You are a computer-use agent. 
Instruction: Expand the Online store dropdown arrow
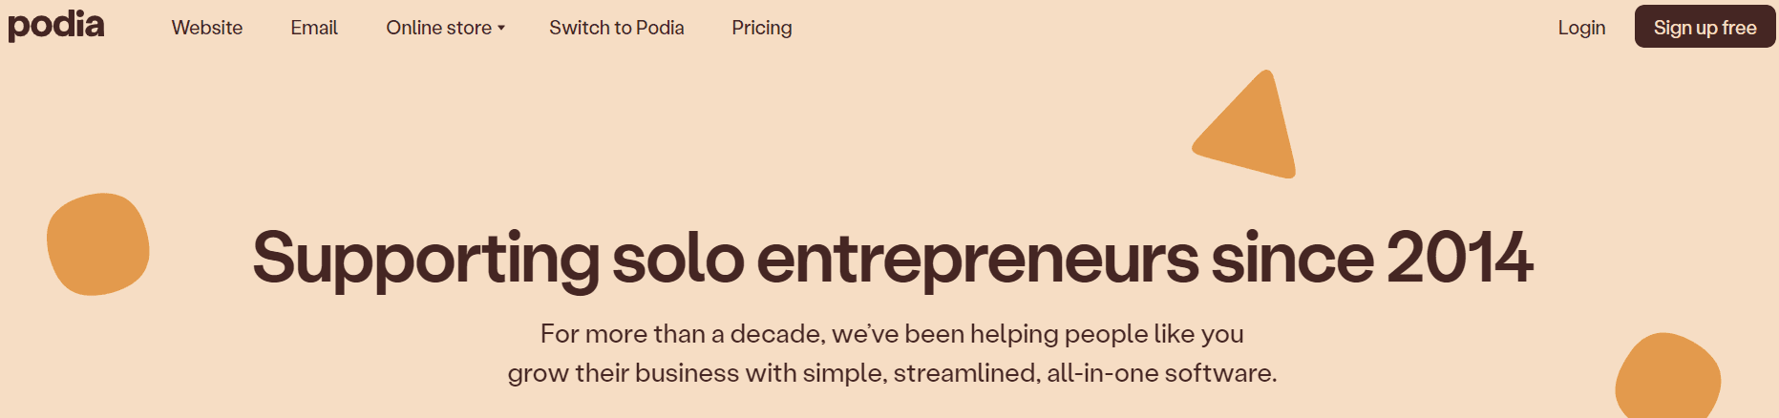[501, 29]
